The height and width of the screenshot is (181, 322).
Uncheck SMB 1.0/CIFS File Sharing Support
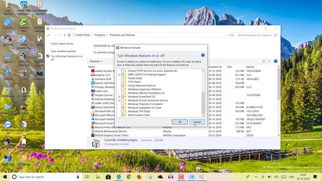(x=123, y=74)
